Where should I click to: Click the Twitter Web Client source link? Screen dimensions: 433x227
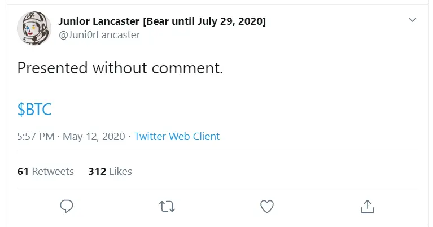177,137
